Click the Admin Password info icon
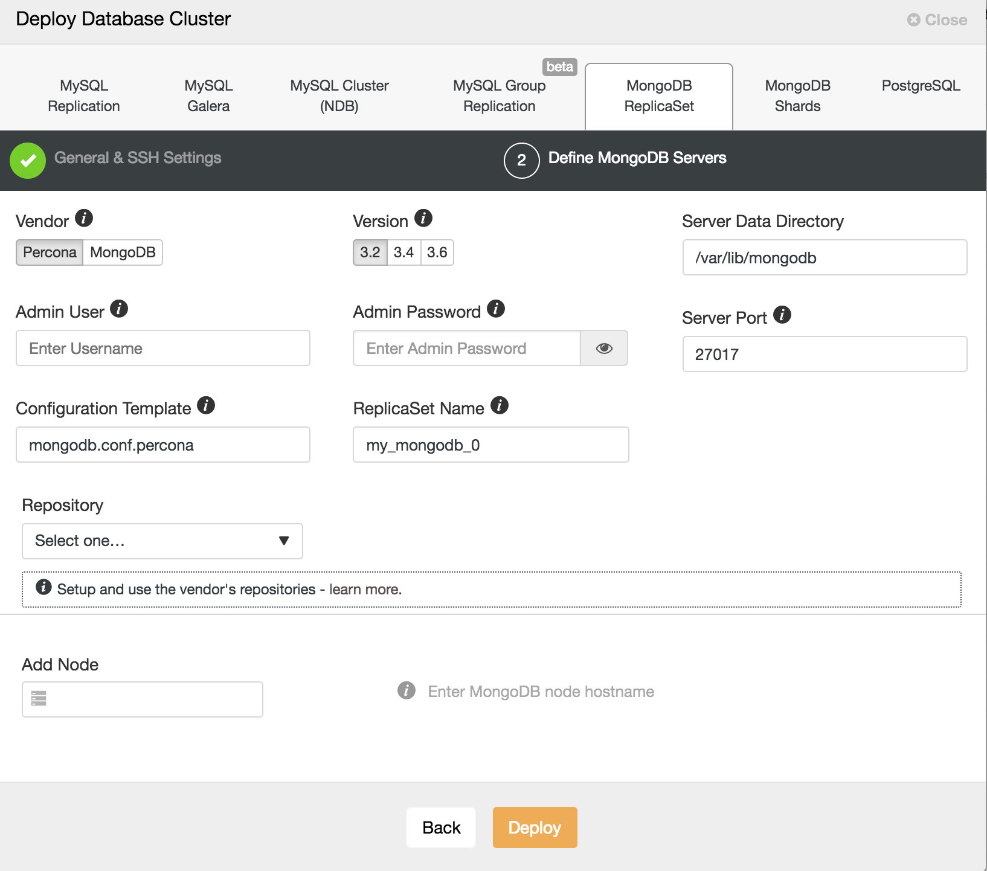Screen dimensions: 987x871 (496, 309)
